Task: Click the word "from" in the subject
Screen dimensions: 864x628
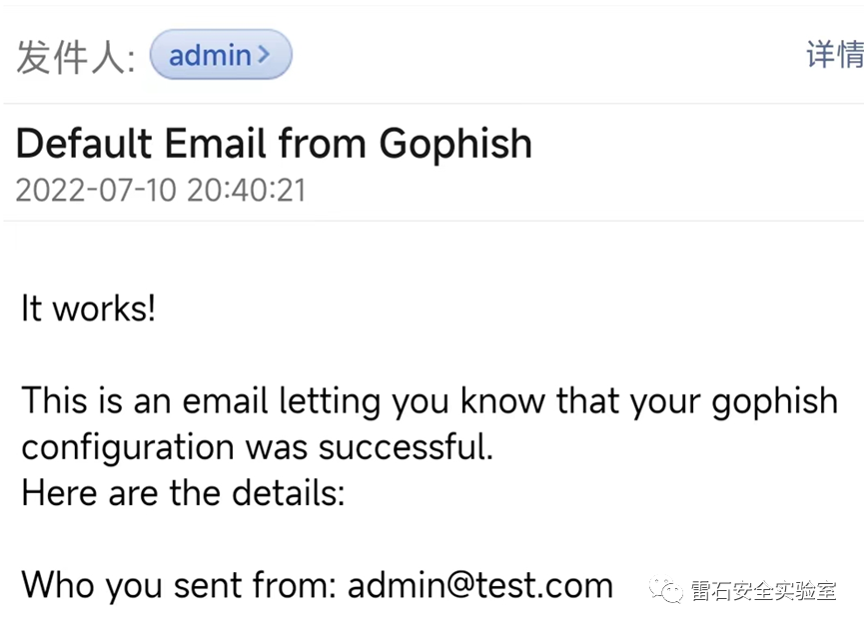Action: point(323,145)
